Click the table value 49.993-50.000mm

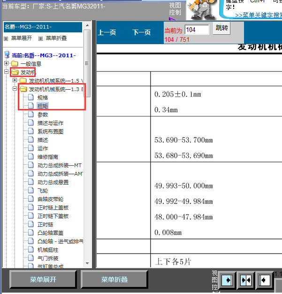click(x=183, y=186)
